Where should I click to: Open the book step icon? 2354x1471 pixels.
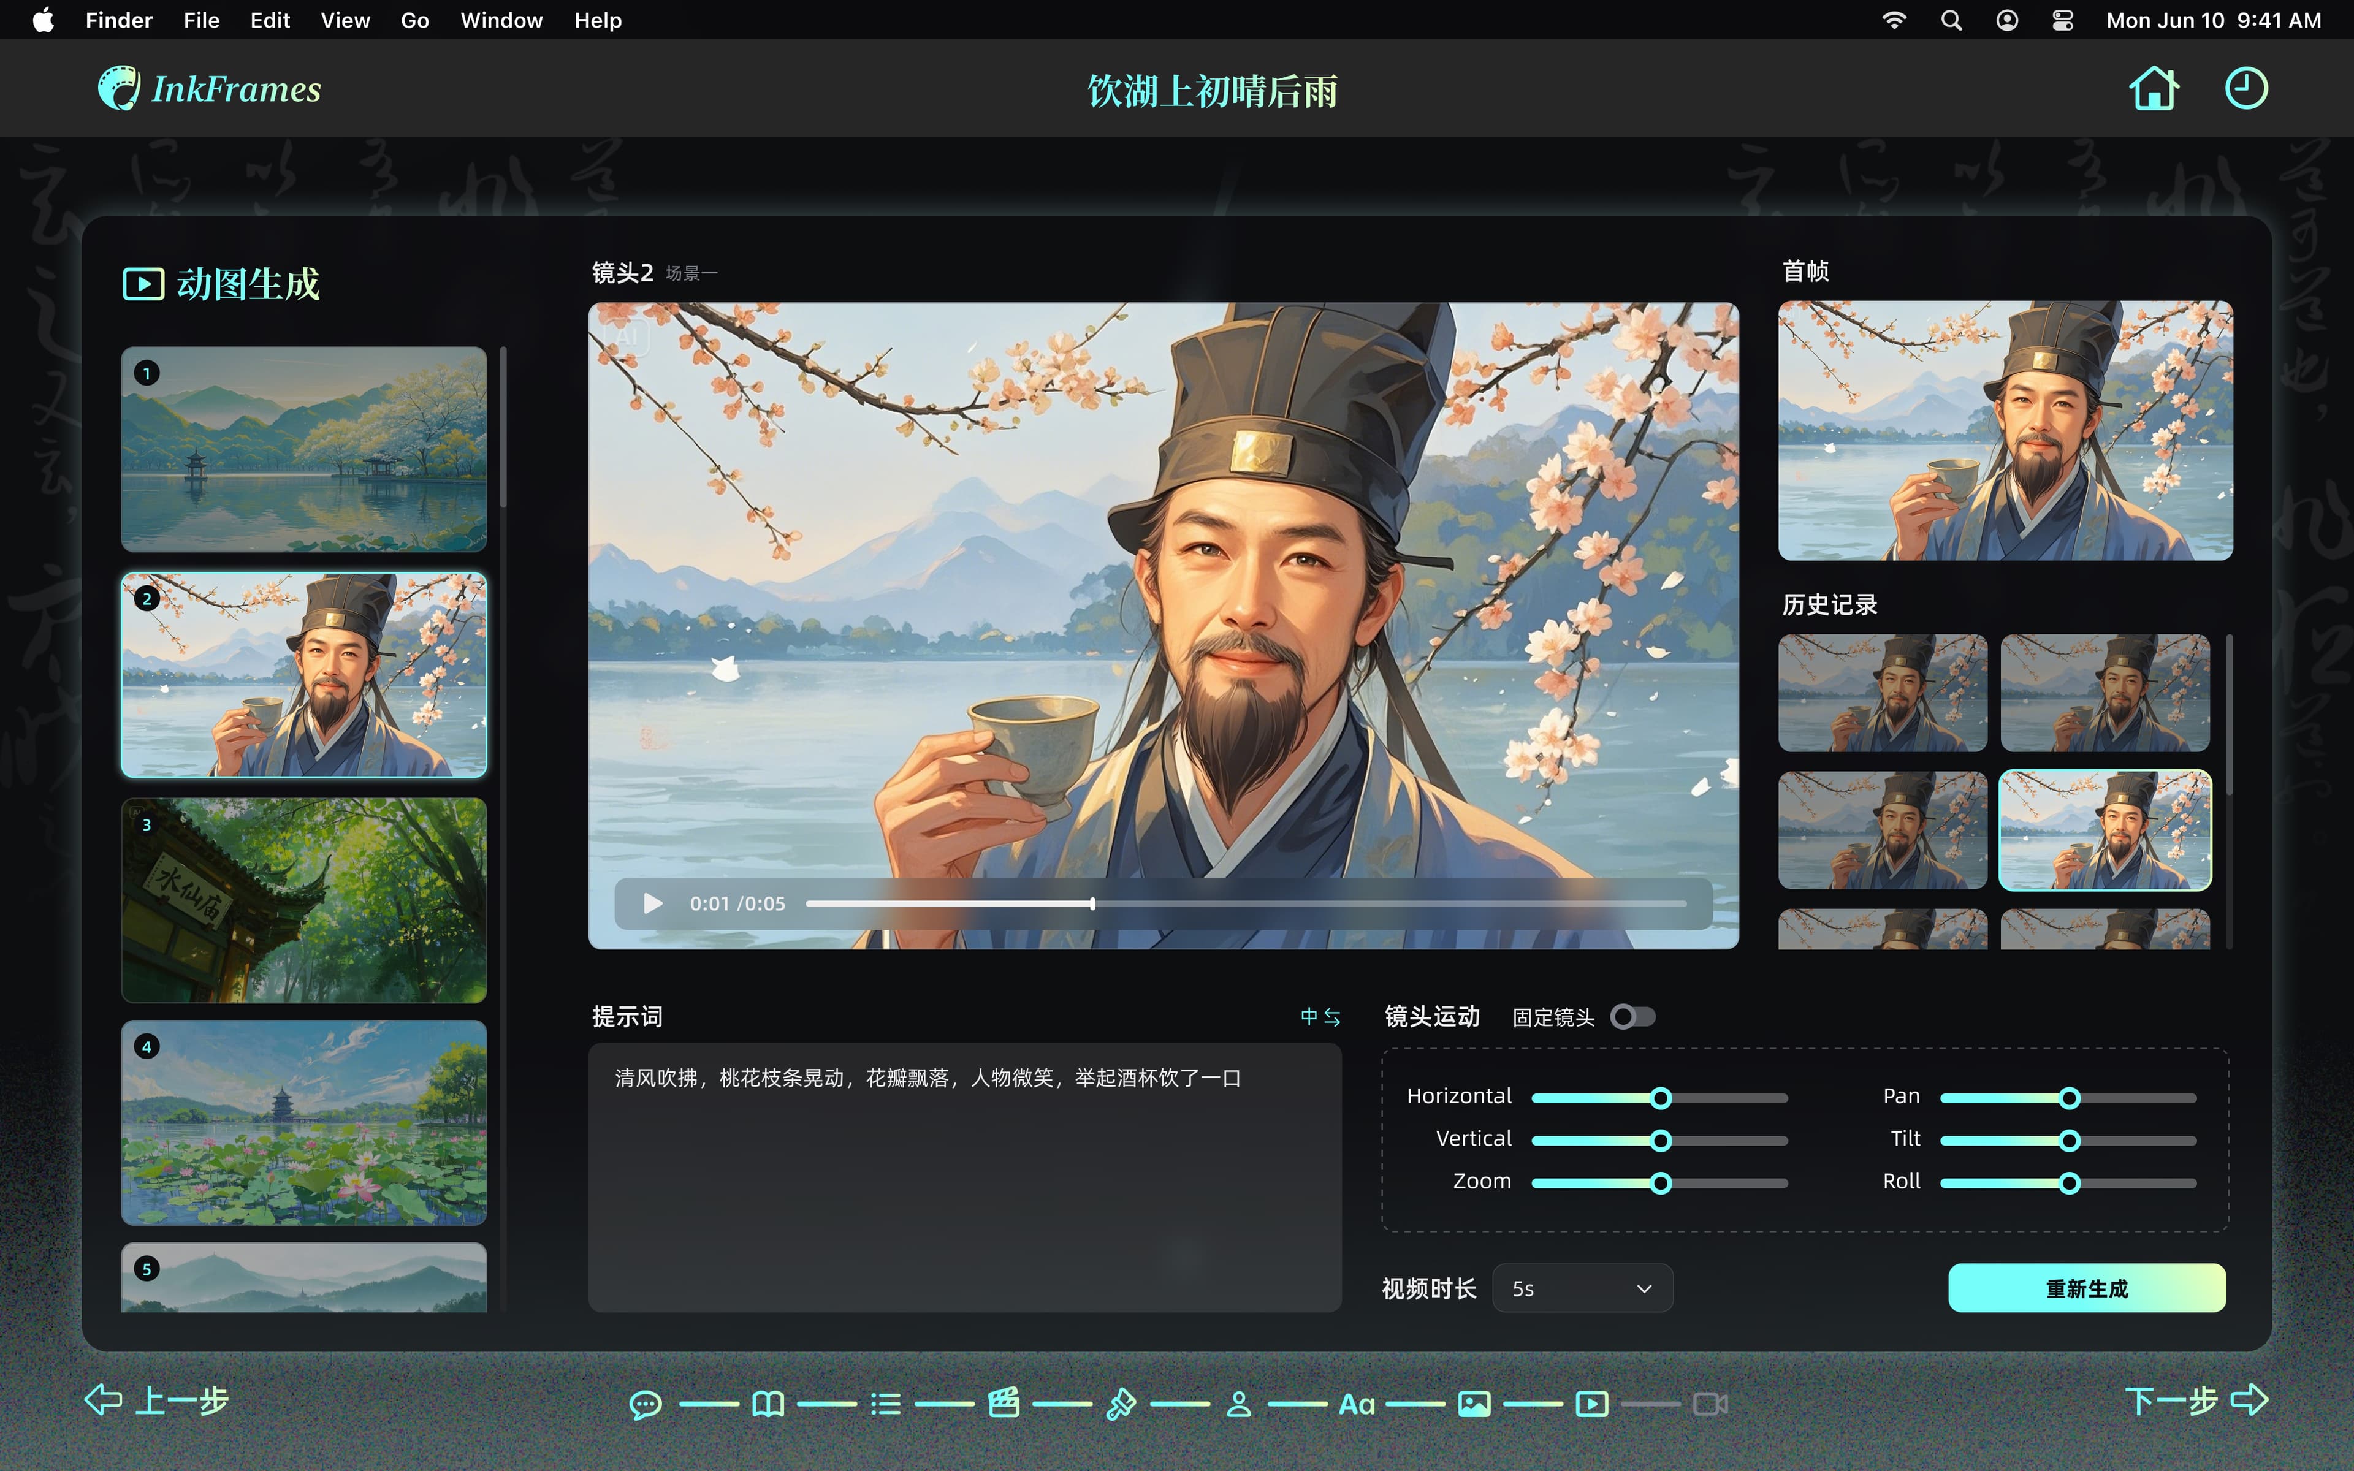point(768,1403)
